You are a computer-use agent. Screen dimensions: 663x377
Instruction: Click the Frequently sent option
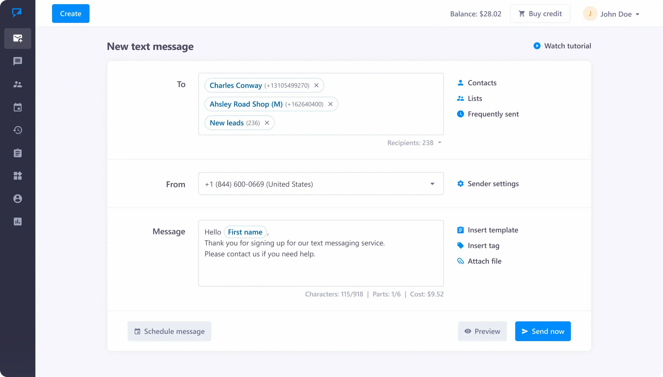click(x=493, y=114)
